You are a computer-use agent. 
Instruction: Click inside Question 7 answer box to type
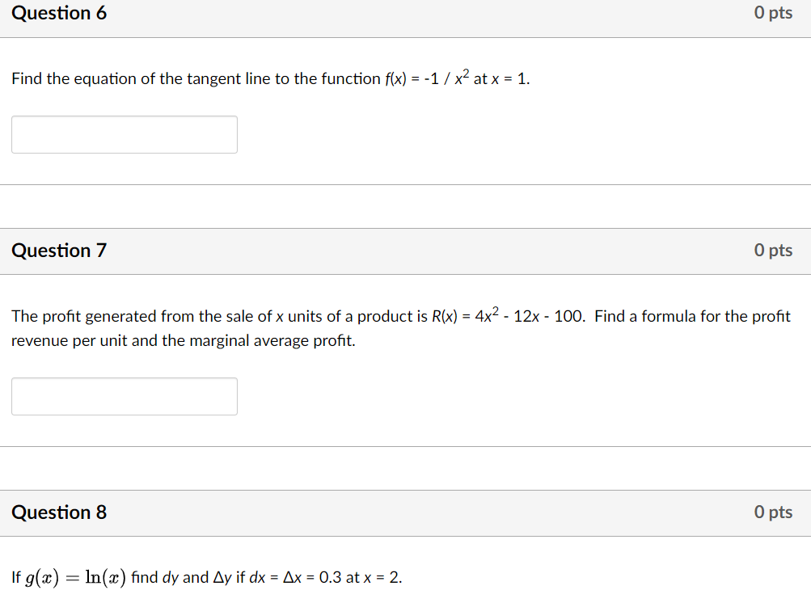click(124, 396)
